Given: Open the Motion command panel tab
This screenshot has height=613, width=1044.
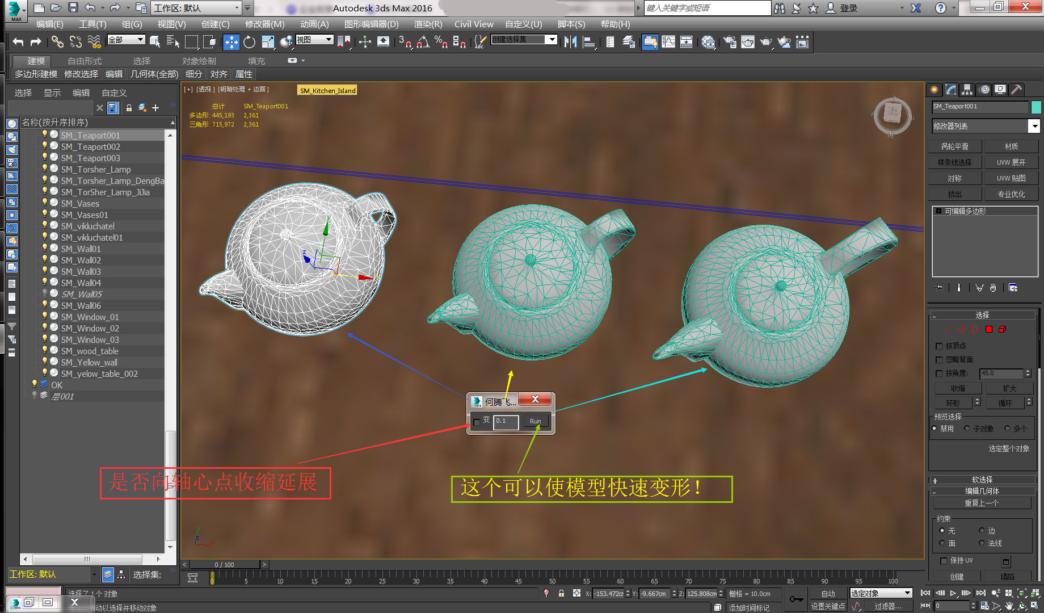Looking at the screenshot, I should (984, 89).
